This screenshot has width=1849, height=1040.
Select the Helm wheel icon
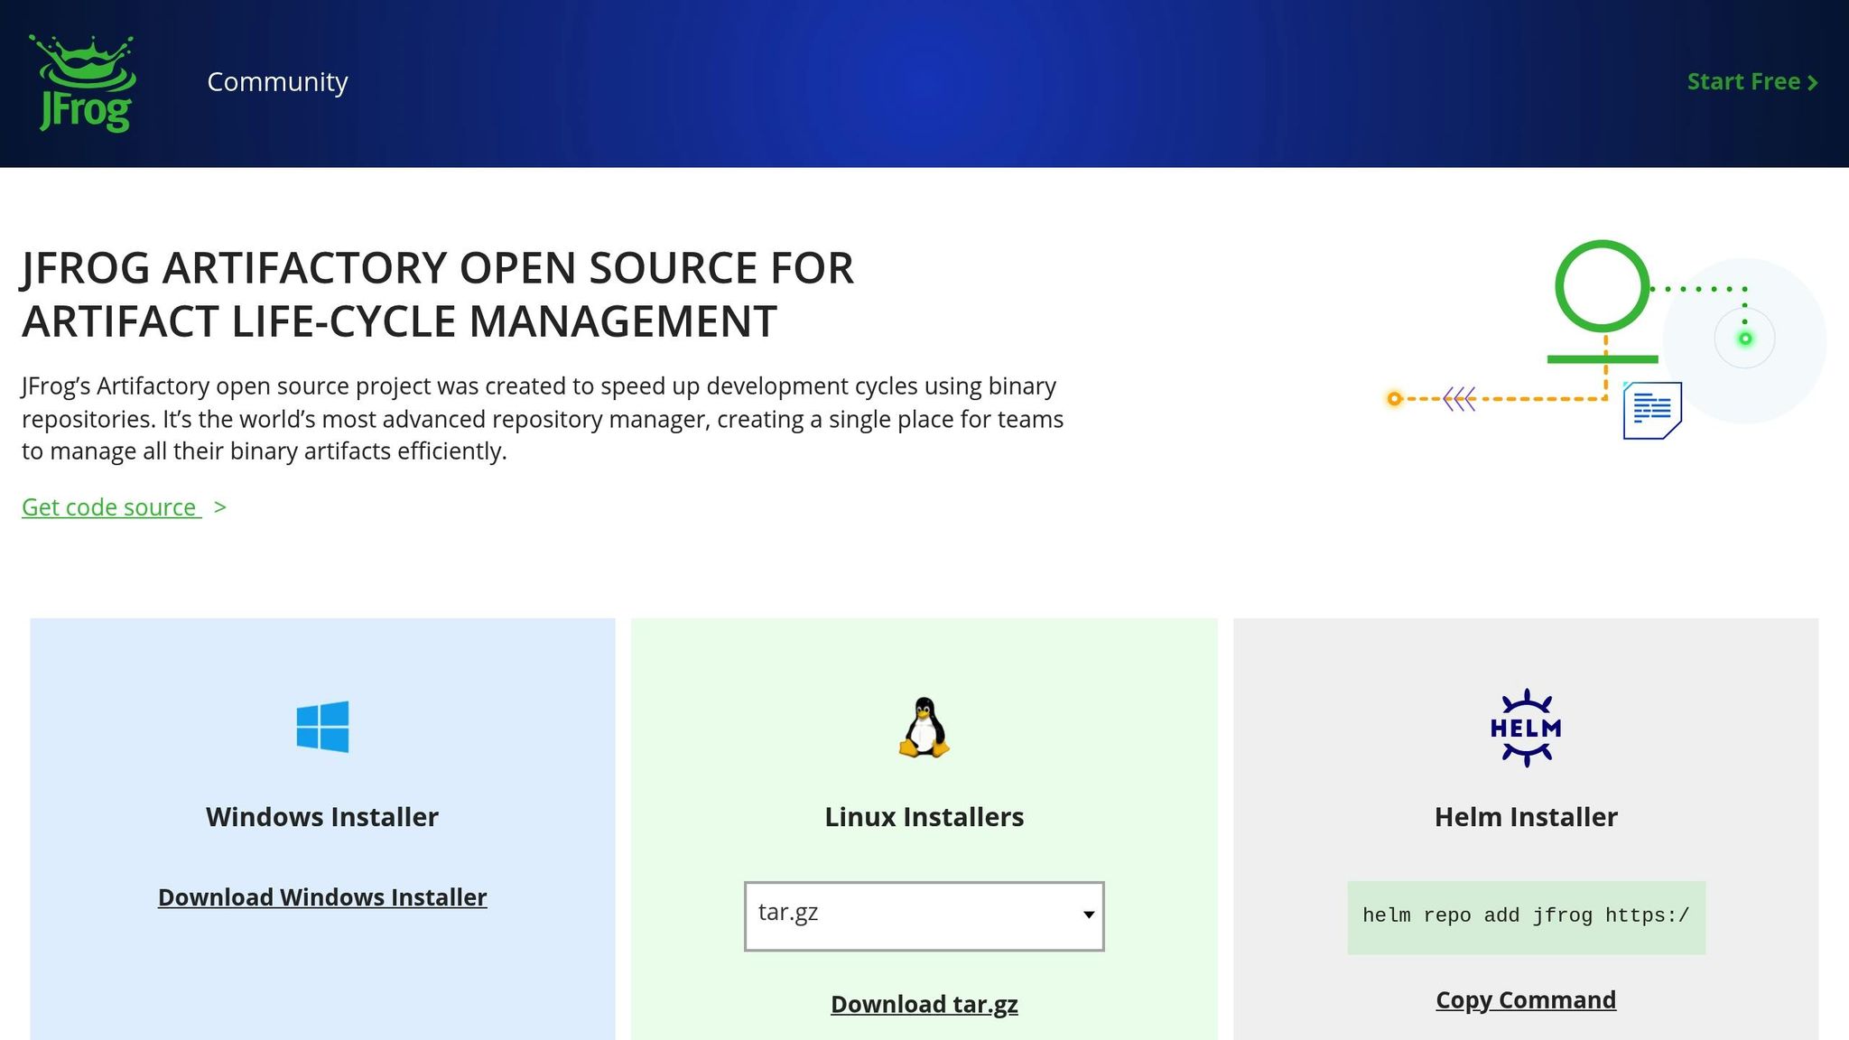1527,726
